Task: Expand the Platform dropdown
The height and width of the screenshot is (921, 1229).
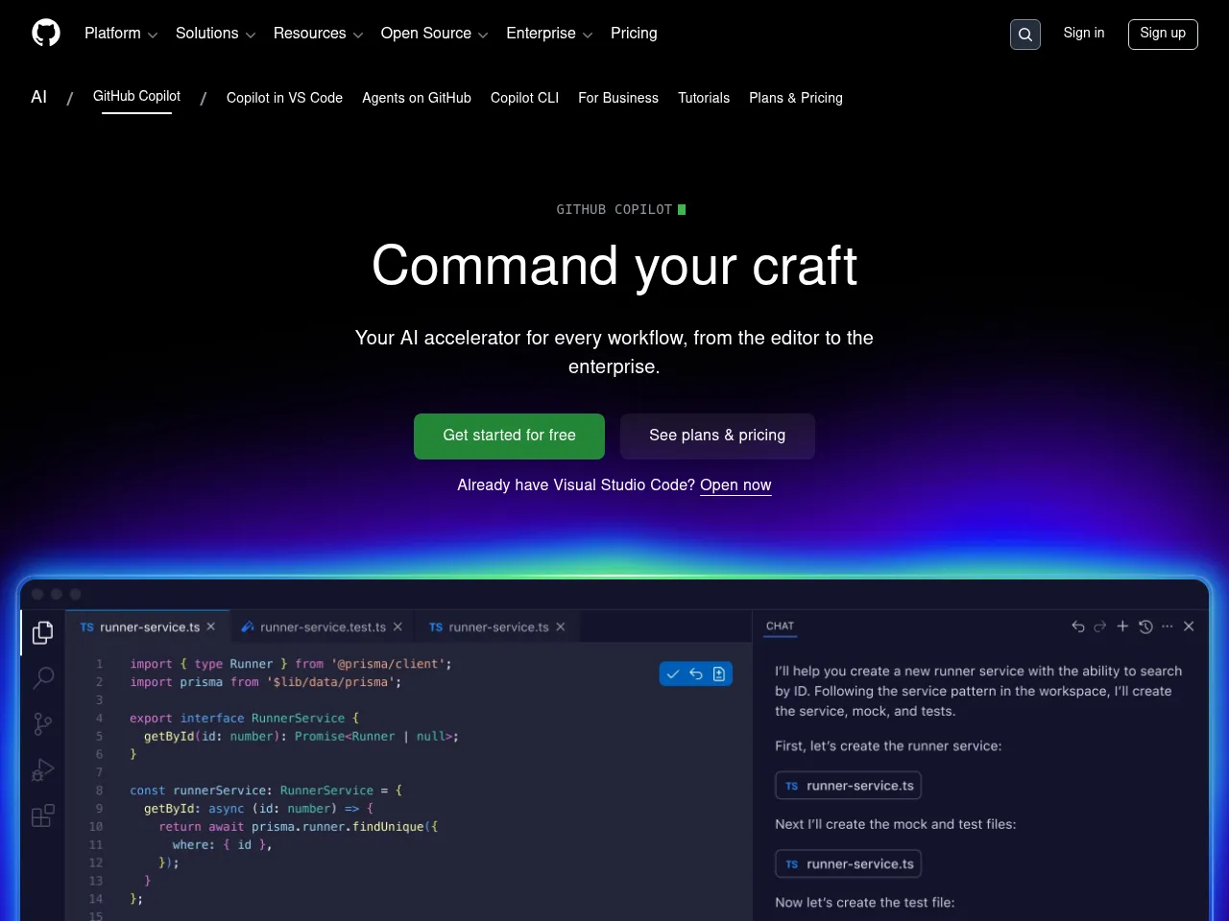Action: [x=121, y=34]
